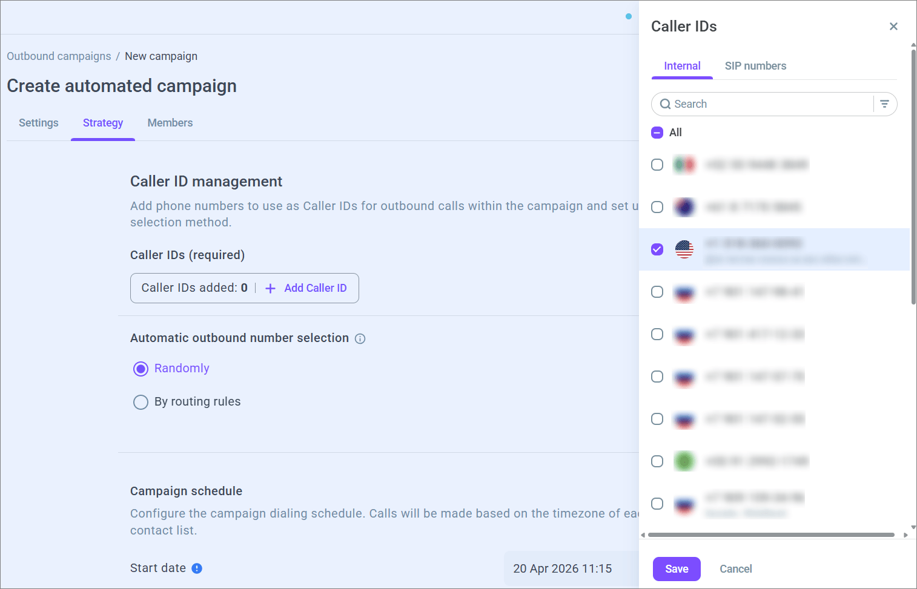Screen dimensions: 917x589
Task: Select the Randomly radio option
Action: 141,369
